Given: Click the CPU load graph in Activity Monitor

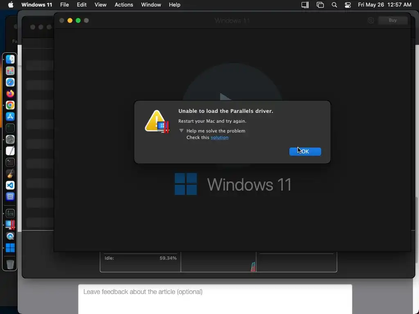Looking at the screenshot, I should coord(219,262).
